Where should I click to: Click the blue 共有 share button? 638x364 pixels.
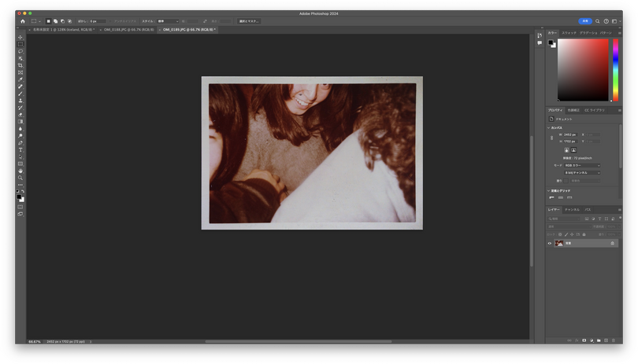(584, 21)
